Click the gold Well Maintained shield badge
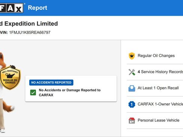 (10, 77)
